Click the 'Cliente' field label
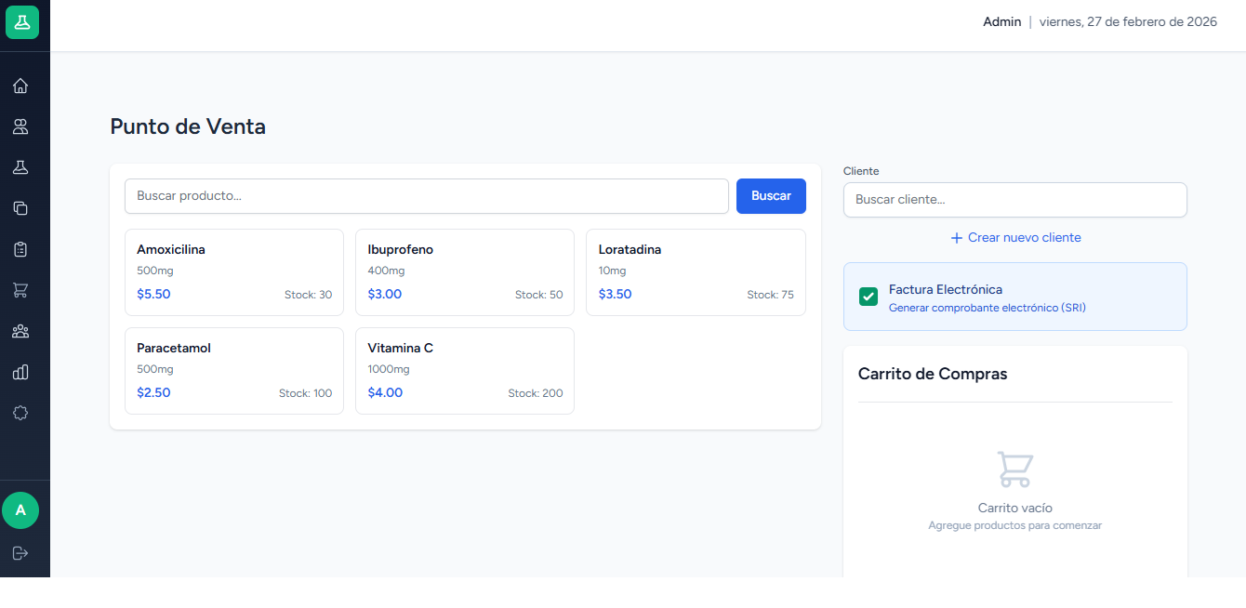 click(861, 171)
